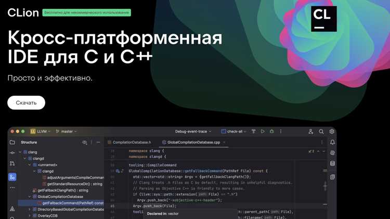Minimize the Structure panel with the dash icon
The width and height of the screenshot is (390, 219).
[98, 143]
